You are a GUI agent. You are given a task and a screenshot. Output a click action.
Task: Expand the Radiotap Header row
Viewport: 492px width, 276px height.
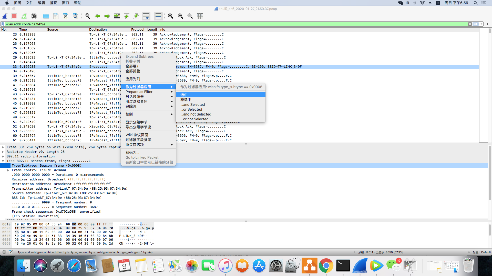click(x=3, y=152)
